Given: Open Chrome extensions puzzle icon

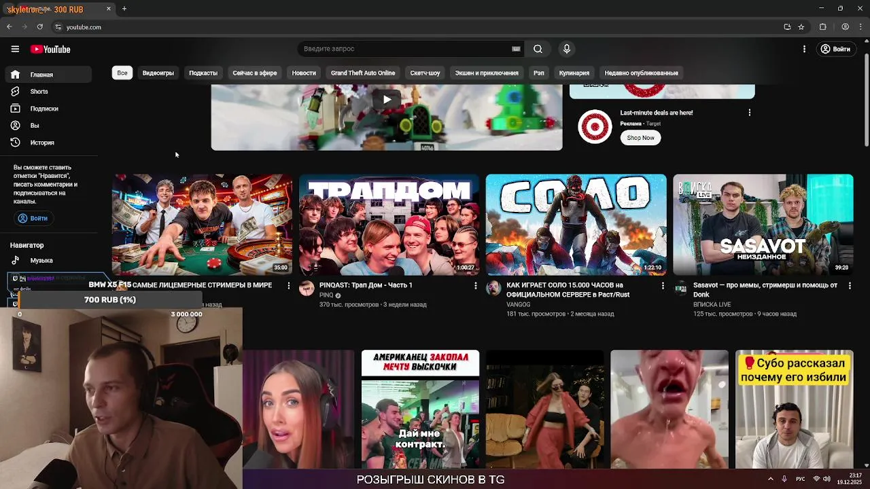Looking at the screenshot, I should (x=823, y=27).
